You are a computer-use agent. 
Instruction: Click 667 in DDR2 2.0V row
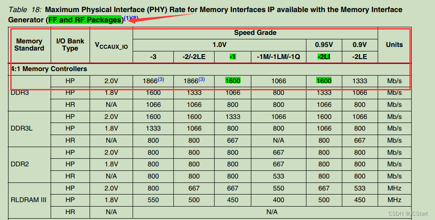(279, 152)
